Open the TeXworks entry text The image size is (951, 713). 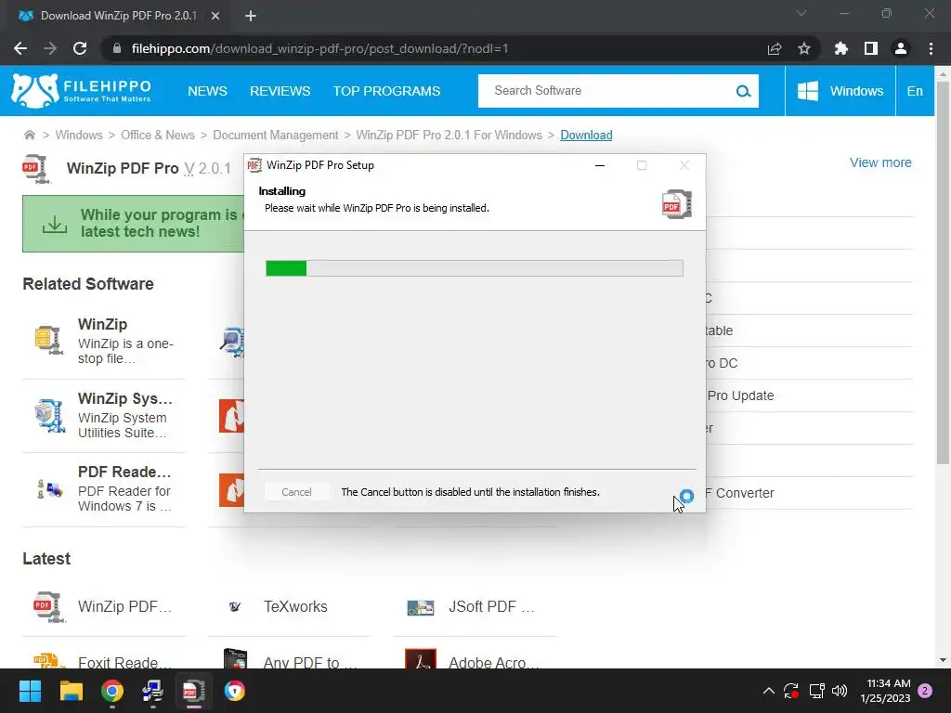click(295, 606)
